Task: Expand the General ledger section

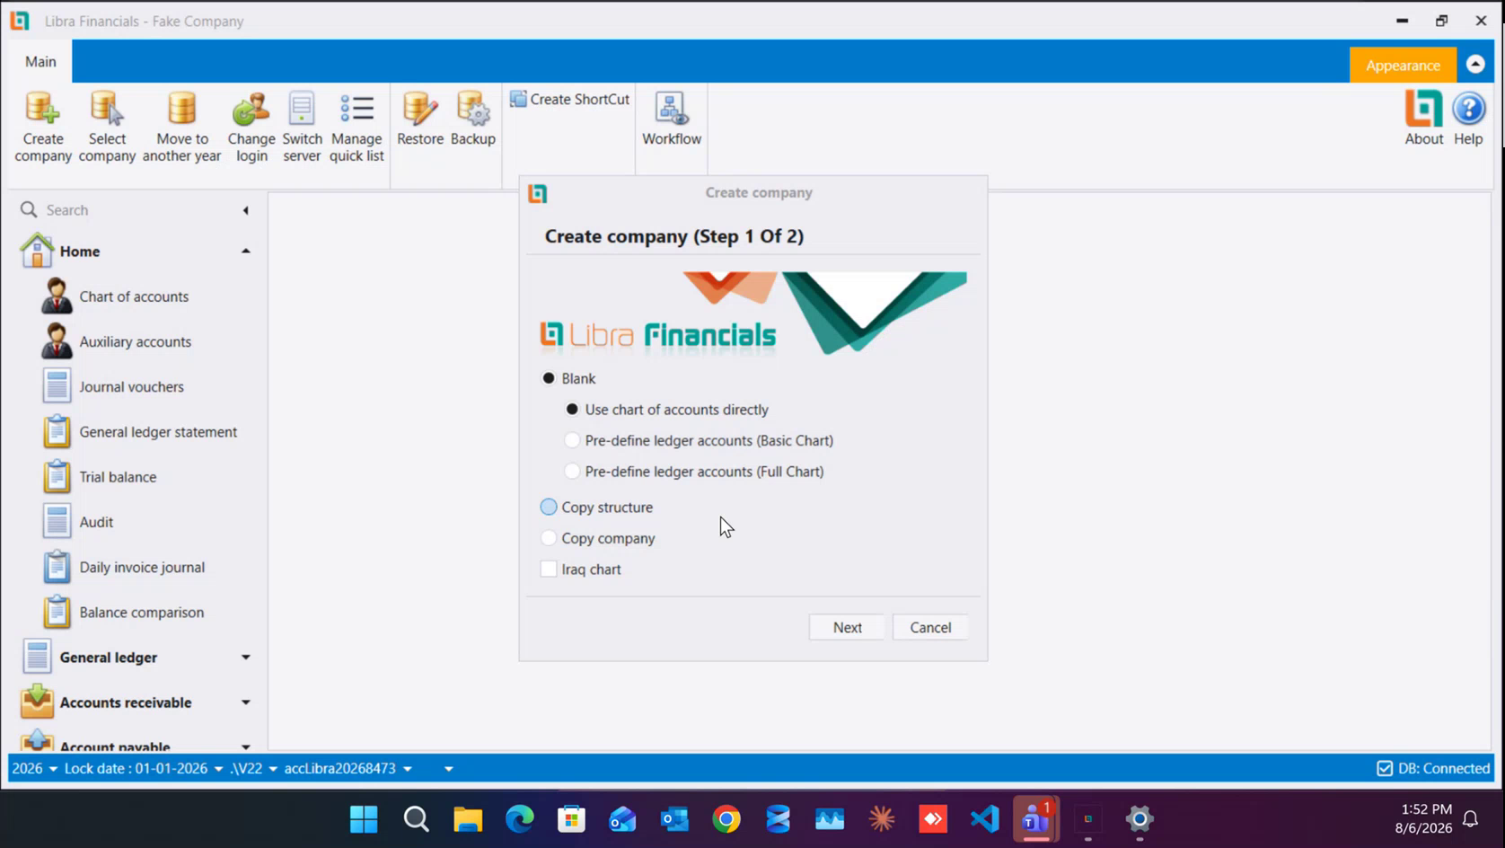Action: click(x=245, y=658)
